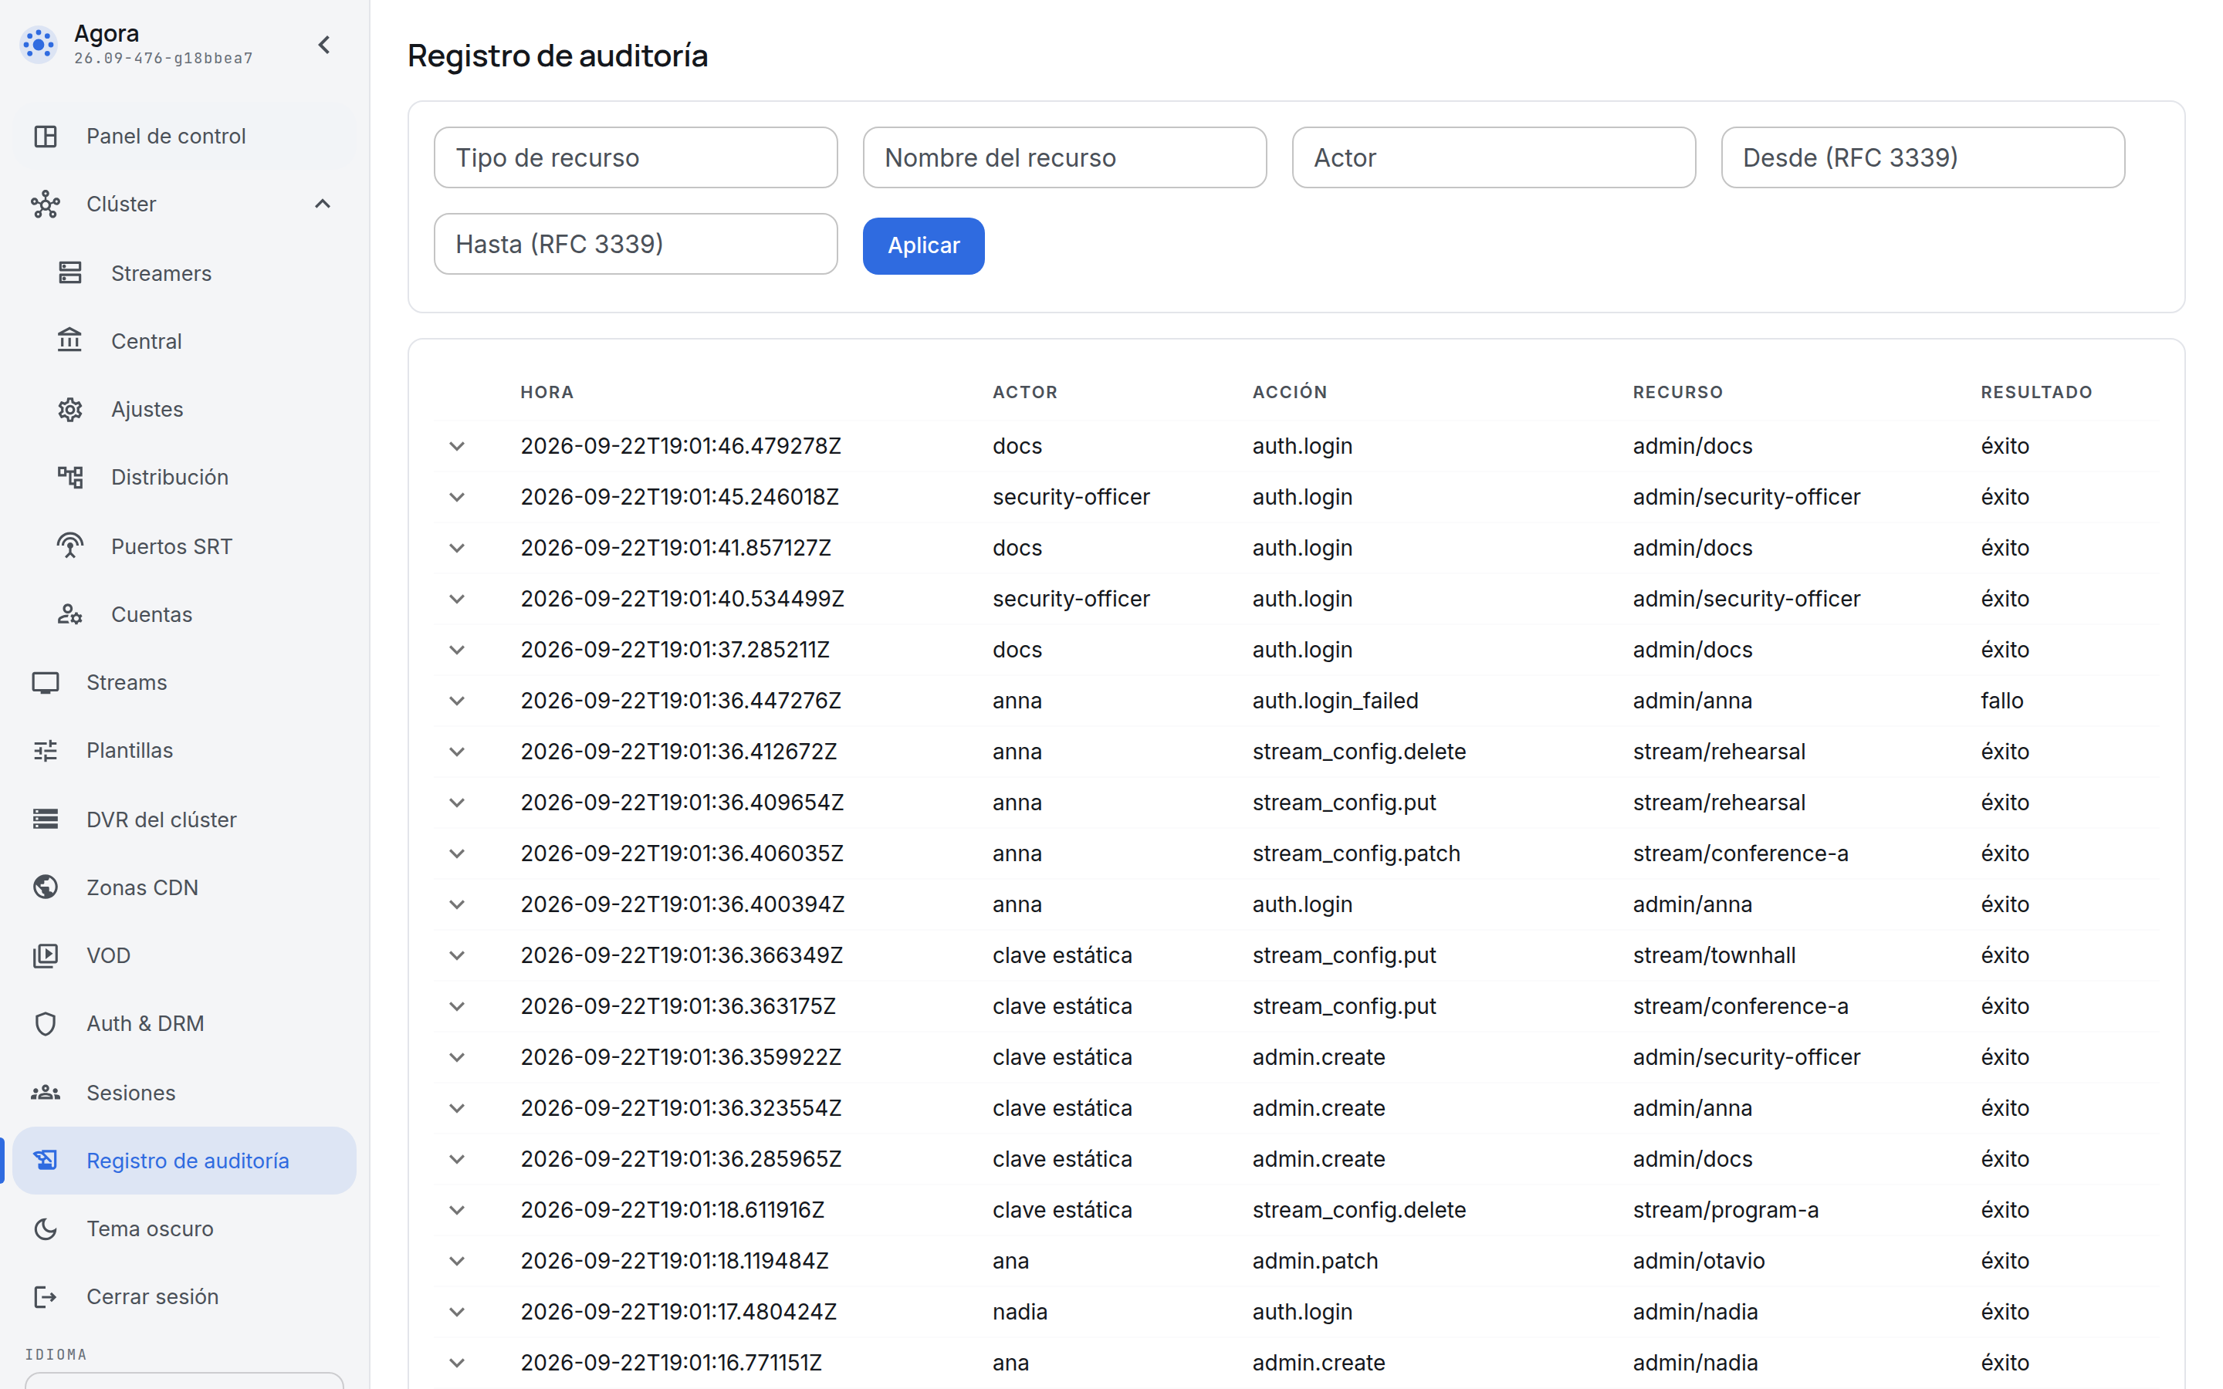The width and height of the screenshot is (2223, 1389).
Task: Click the Auth & DRM shield icon
Action: point(45,1023)
